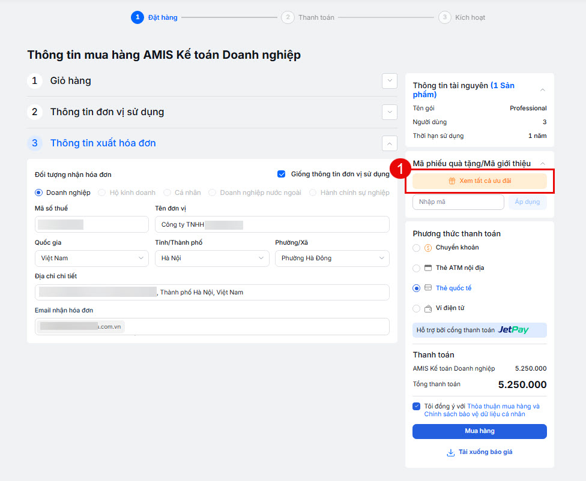Select Hành chính sự nghiệp radio option

(x=313, y=193)
